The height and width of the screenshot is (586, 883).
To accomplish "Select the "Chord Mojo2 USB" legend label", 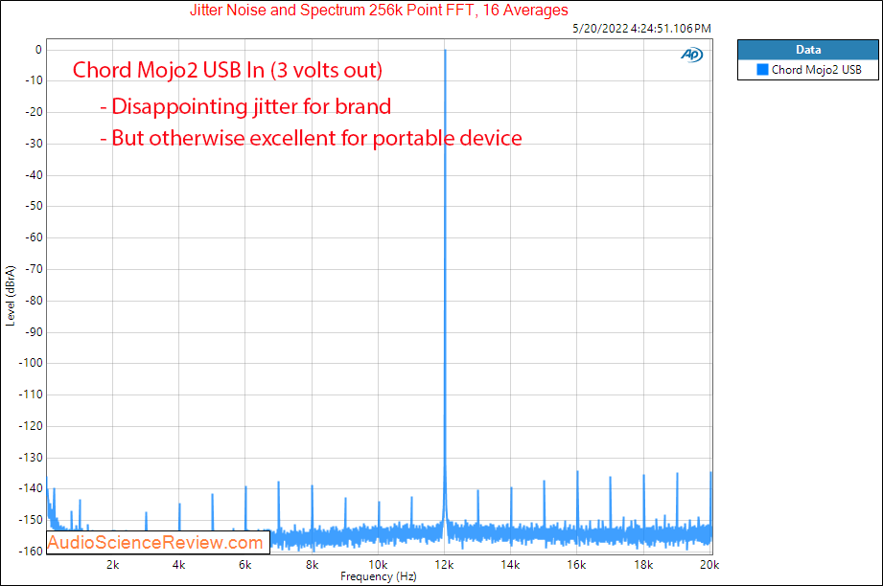I will click(x=817, y=70).
